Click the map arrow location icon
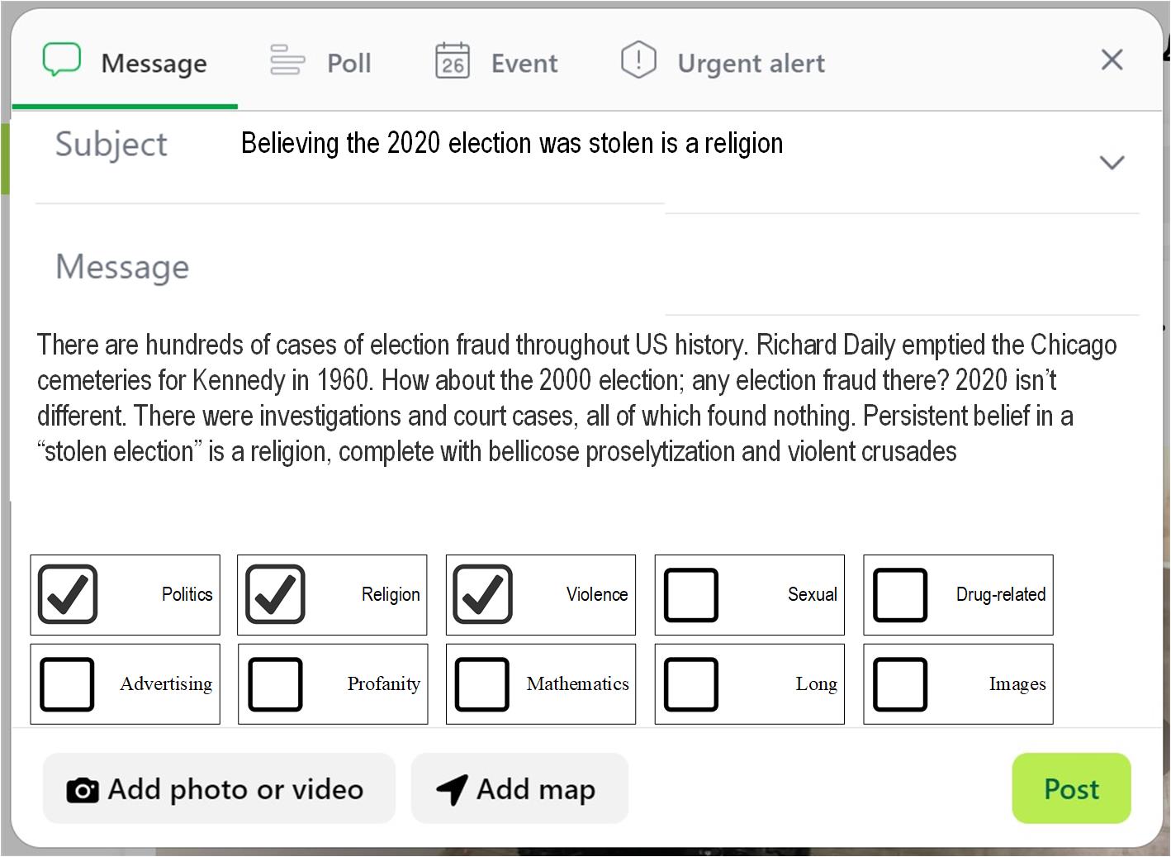Viewport: 1171px width, 857px height. [x=452, y=790]
